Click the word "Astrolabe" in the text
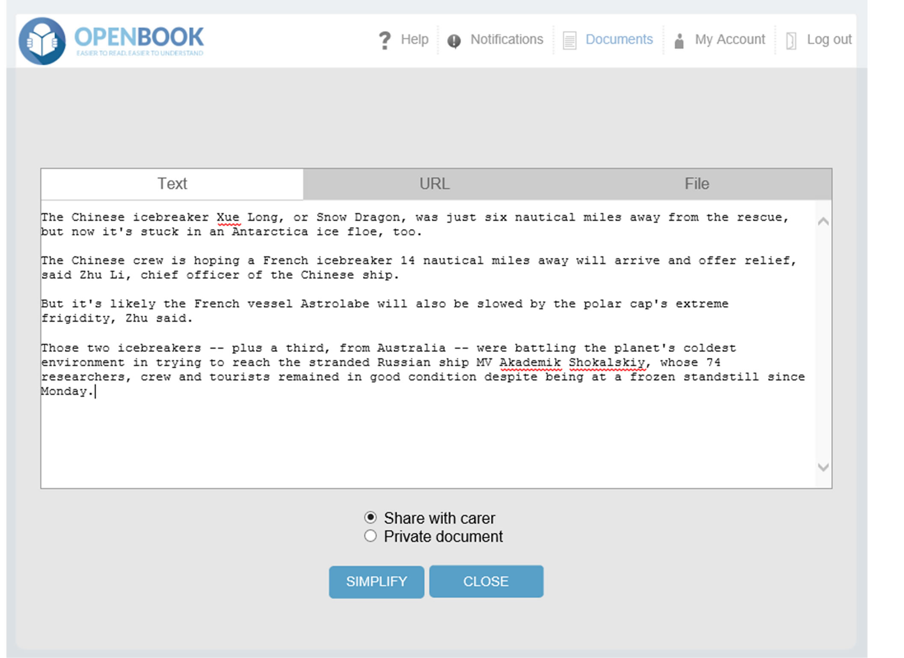The height and width of the screenshot is (658, 904). [335, 304]
